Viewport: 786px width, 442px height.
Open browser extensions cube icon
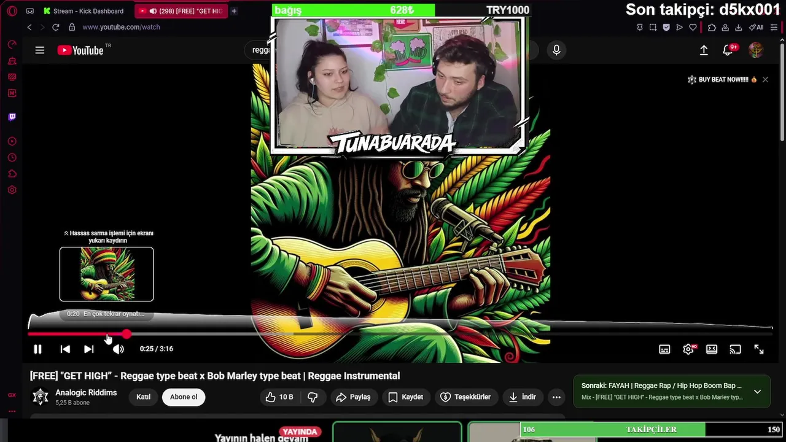(712, 27)
